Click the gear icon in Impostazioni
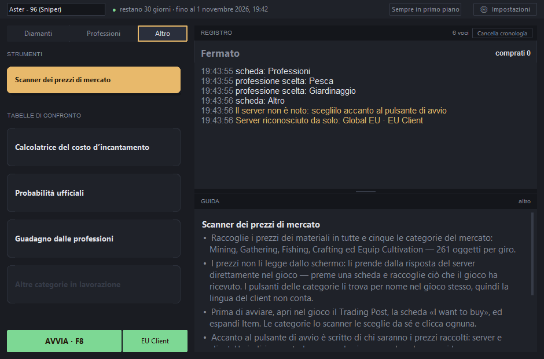This screenshot has height=359, width=544. [484, 9]
